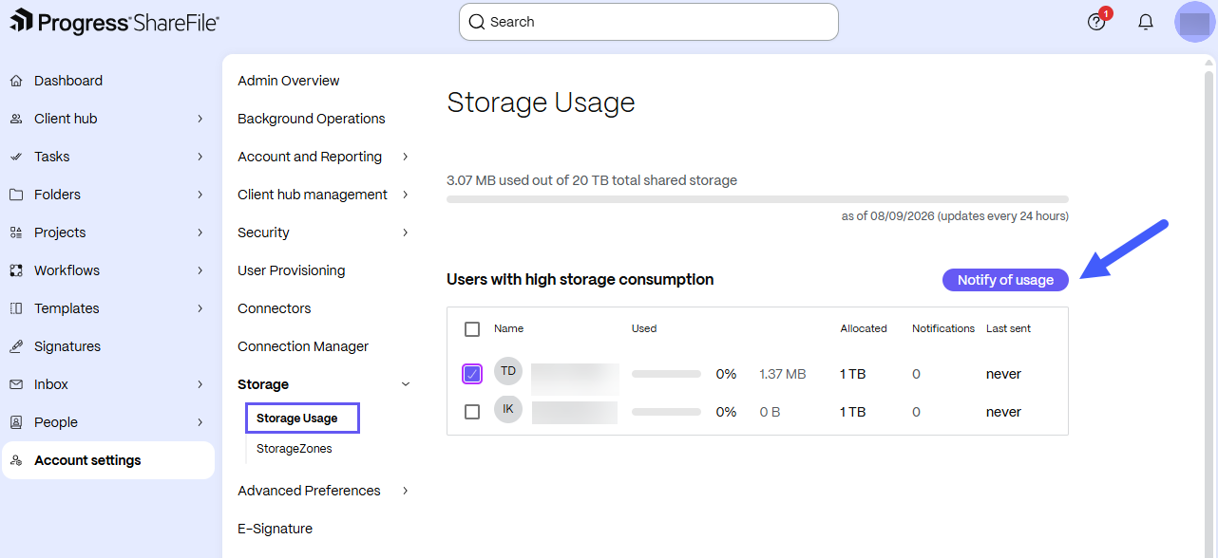Click the IK user avatar
The width and height of the screenshot is (1218, 558).
pyautogui.click(x=508, y=409)
